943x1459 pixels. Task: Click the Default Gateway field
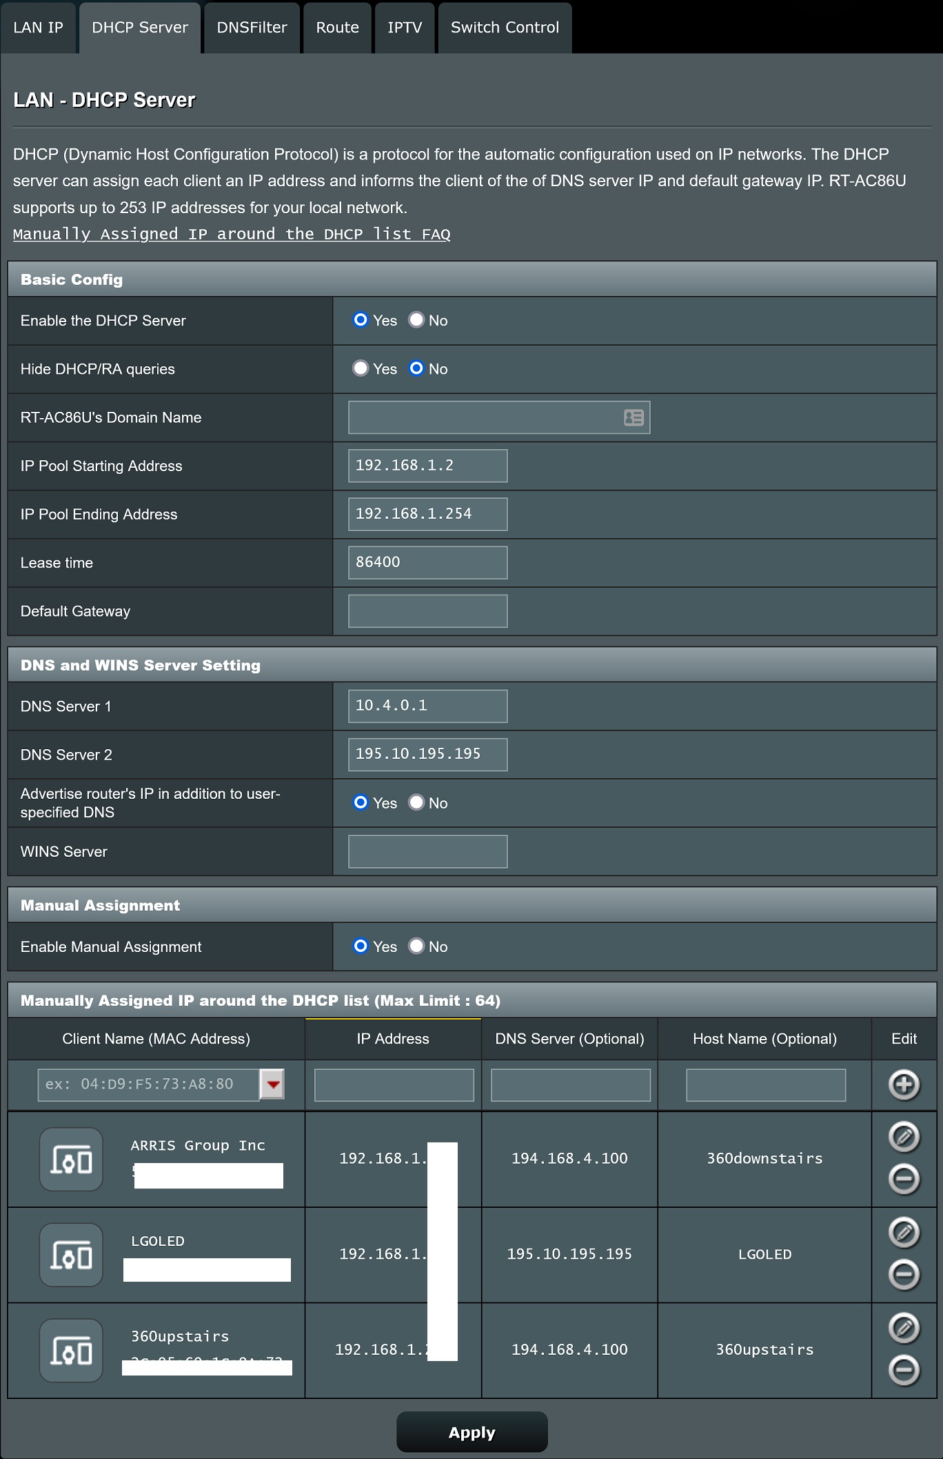(x=428, y=611)
